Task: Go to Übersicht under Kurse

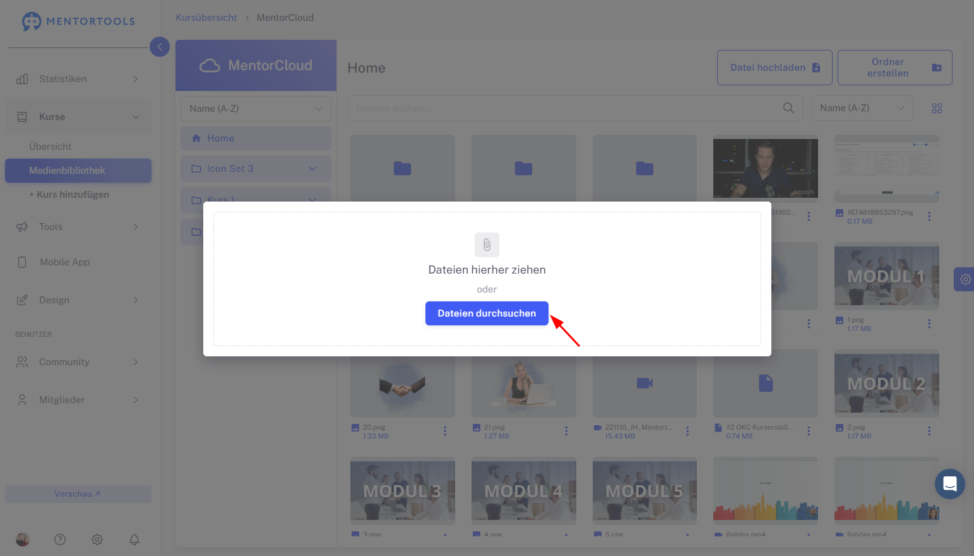Action: [x=50, y=147]
